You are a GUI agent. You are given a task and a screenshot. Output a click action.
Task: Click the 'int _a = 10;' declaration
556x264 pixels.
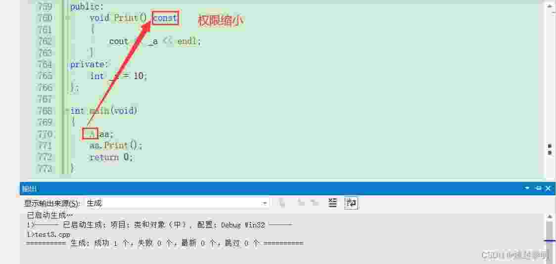[x=118, y=76]
